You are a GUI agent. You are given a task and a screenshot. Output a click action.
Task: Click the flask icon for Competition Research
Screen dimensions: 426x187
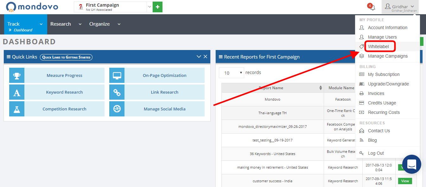17,109
